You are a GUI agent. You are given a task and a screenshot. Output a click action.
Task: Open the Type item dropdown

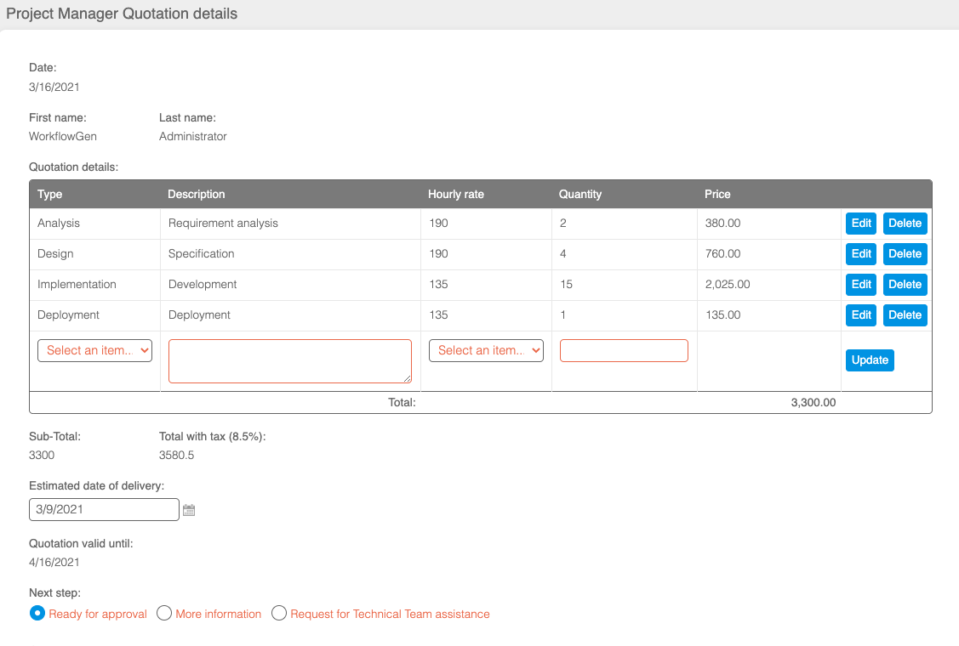pyautogui.click(x=94, y=350)
